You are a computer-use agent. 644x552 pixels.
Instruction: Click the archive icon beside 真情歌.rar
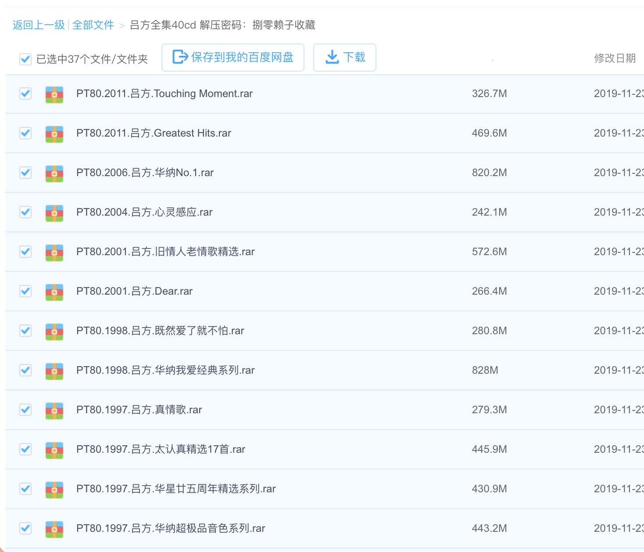pos(54,411)
